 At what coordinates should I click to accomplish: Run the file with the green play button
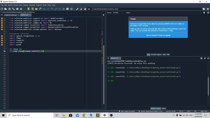pyautogui.click(x=25, y=9)
